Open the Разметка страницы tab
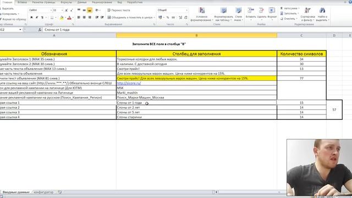 43,2
